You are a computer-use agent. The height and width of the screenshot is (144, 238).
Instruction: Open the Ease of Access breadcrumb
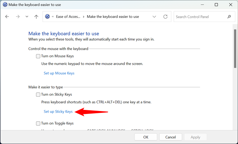(x=68, y=16)
